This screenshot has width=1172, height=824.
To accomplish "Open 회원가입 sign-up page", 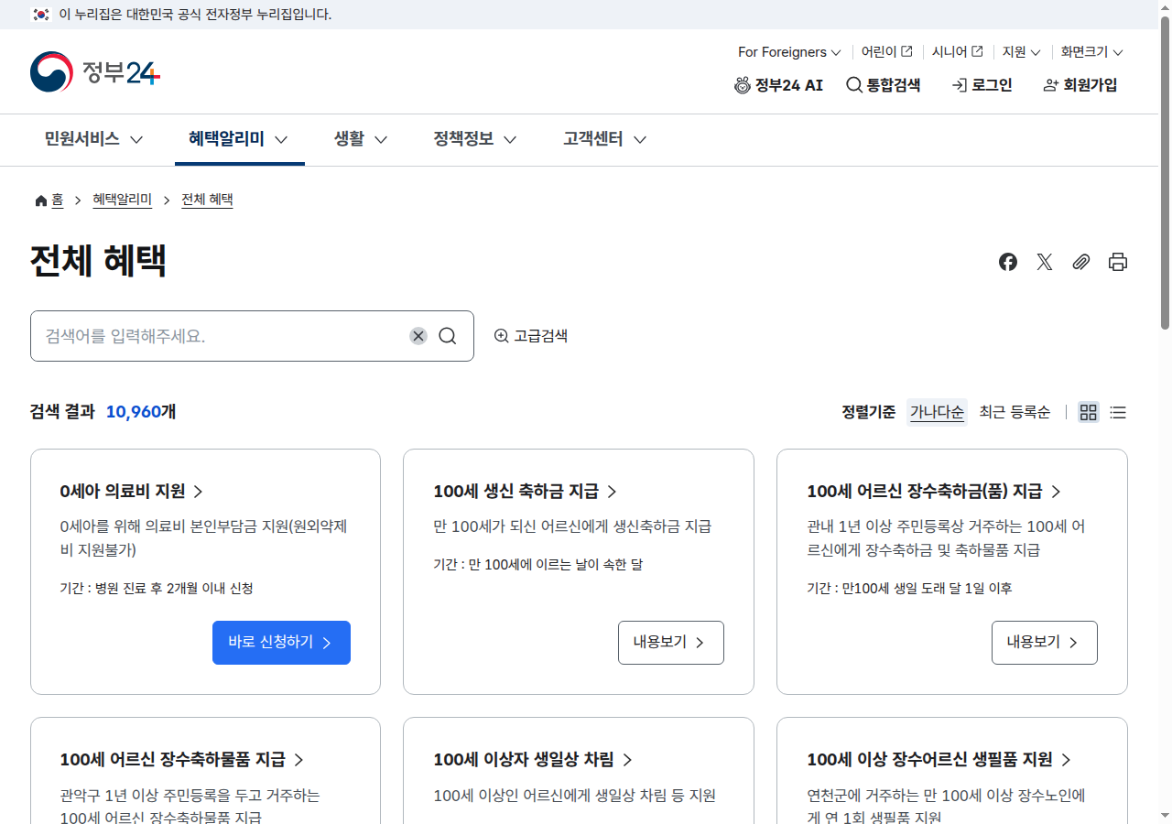I will point(1080,85).
